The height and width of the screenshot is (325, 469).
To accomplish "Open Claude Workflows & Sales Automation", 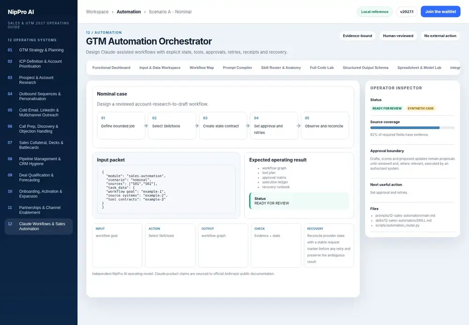I will click(x=38, y=226).
